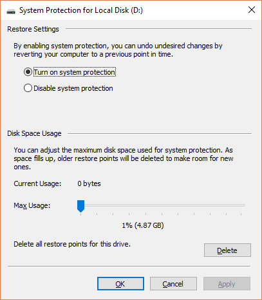Click the "Disable system protection" label text
Viewport: 262px width, 300px height.
[x=73, y=88]
